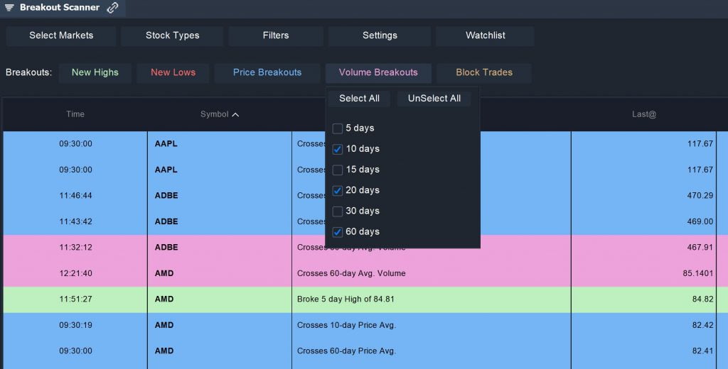Disable the 60 days checkbox
The image size is (728, 369).
coord(338,231)
